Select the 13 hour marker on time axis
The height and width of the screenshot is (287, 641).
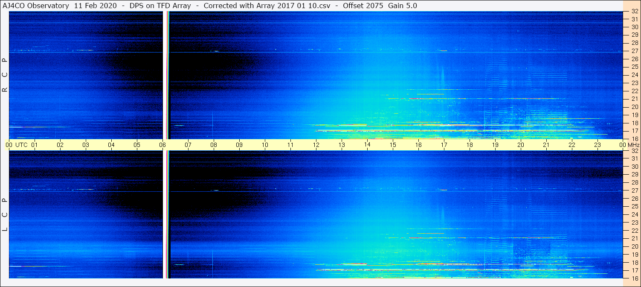pyautogui.click(x=342, y=145)
